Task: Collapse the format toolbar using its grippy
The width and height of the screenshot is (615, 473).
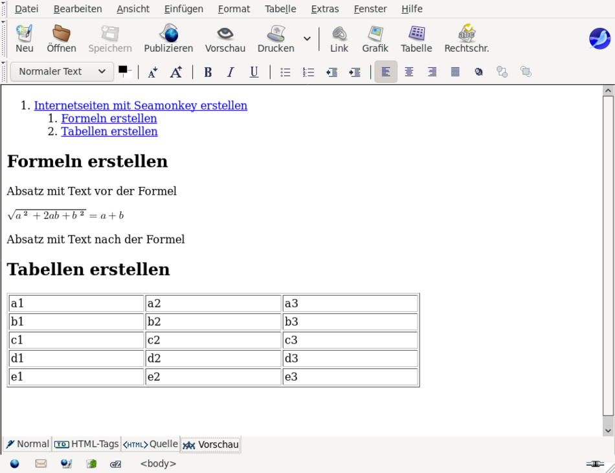Action: tap(3, 72)
